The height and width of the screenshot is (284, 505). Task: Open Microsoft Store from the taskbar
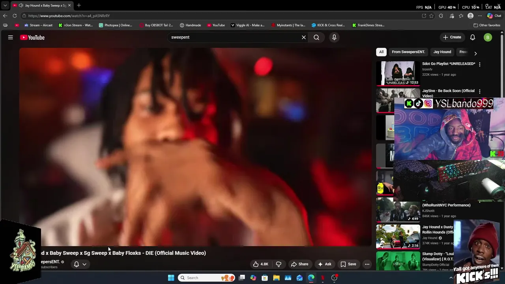coord(265,278)
